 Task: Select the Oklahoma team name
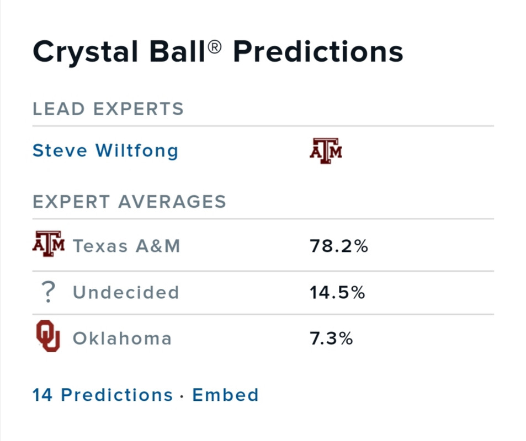(x=122, y=338)
